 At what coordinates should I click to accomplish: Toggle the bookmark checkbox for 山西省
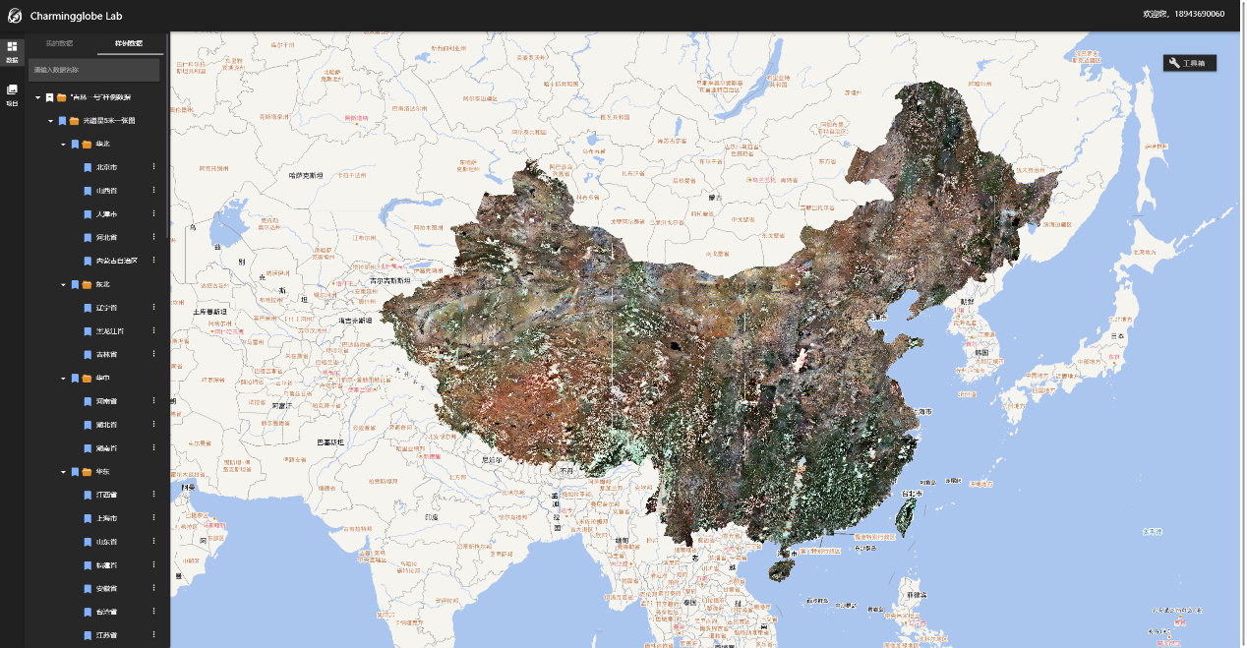tap(88, 191)
